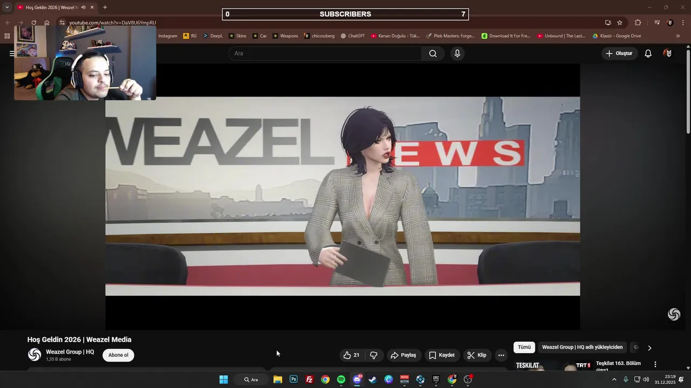The image size is (691, 388).
Task: Open the apps grid in bookmarks bar
Action: pyautogui.click(x=7, y=36)
